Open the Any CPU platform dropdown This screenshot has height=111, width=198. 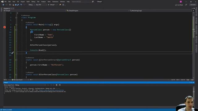(41, 5)
